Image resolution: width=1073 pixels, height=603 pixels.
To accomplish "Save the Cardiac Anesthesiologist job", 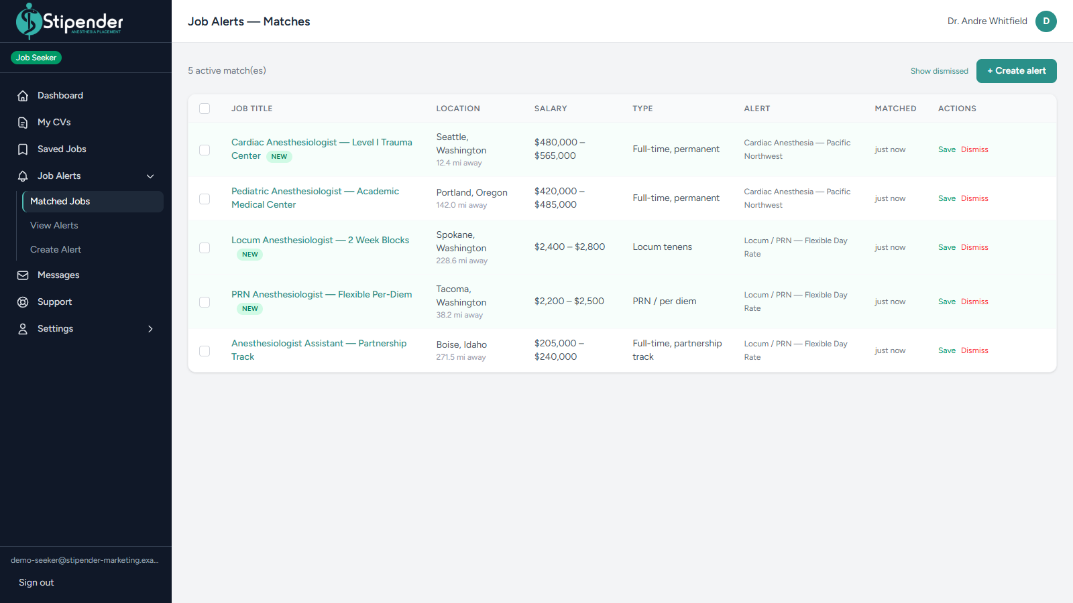I will [947, 150].
